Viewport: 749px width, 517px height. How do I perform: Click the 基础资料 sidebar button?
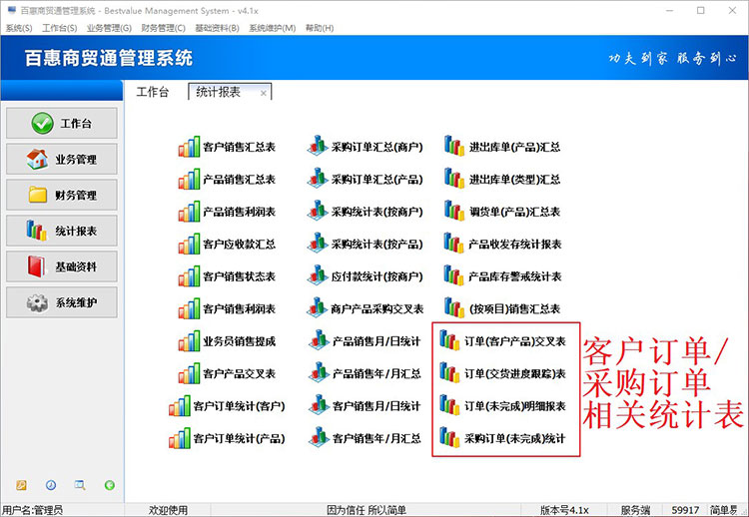click(x=62, y=266)
